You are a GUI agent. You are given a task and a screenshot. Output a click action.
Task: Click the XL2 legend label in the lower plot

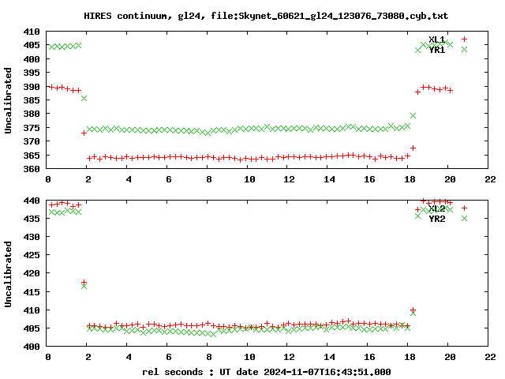437,208
